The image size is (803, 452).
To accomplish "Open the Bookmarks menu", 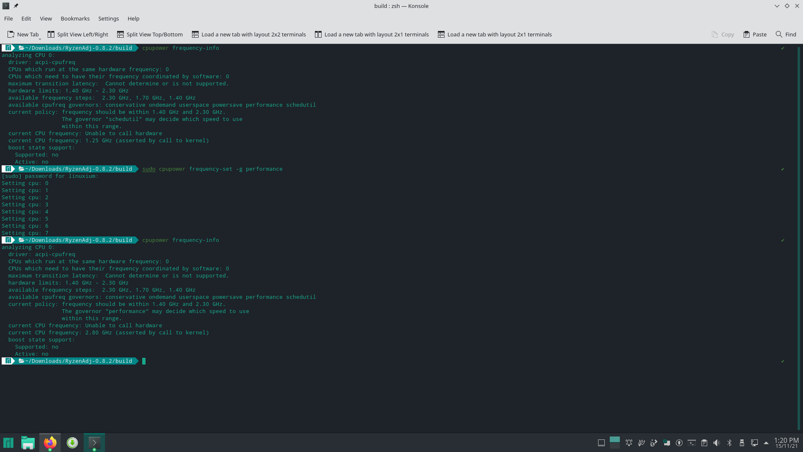I will tap(75, 18).
